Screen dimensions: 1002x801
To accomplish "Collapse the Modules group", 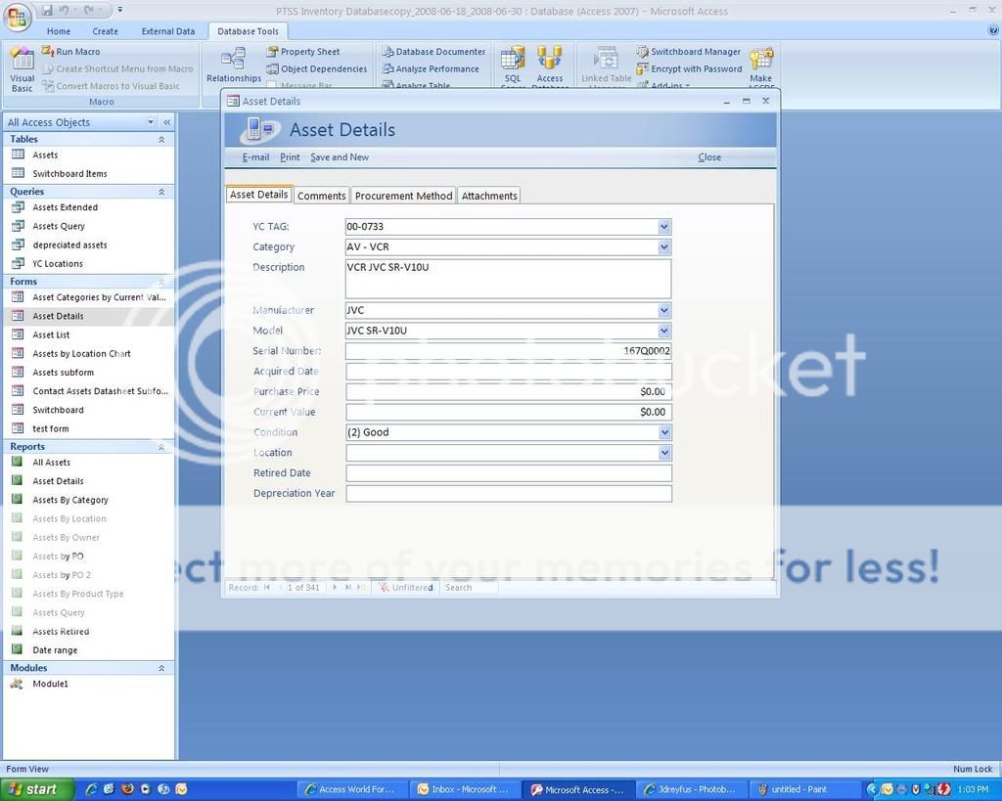I will (161, 668).
